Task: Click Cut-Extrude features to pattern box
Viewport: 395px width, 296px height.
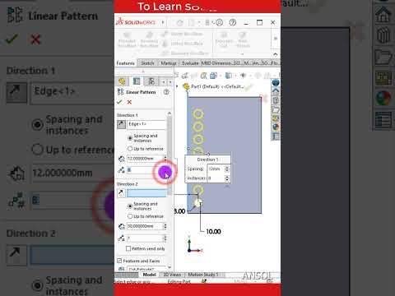Action: 146,269
